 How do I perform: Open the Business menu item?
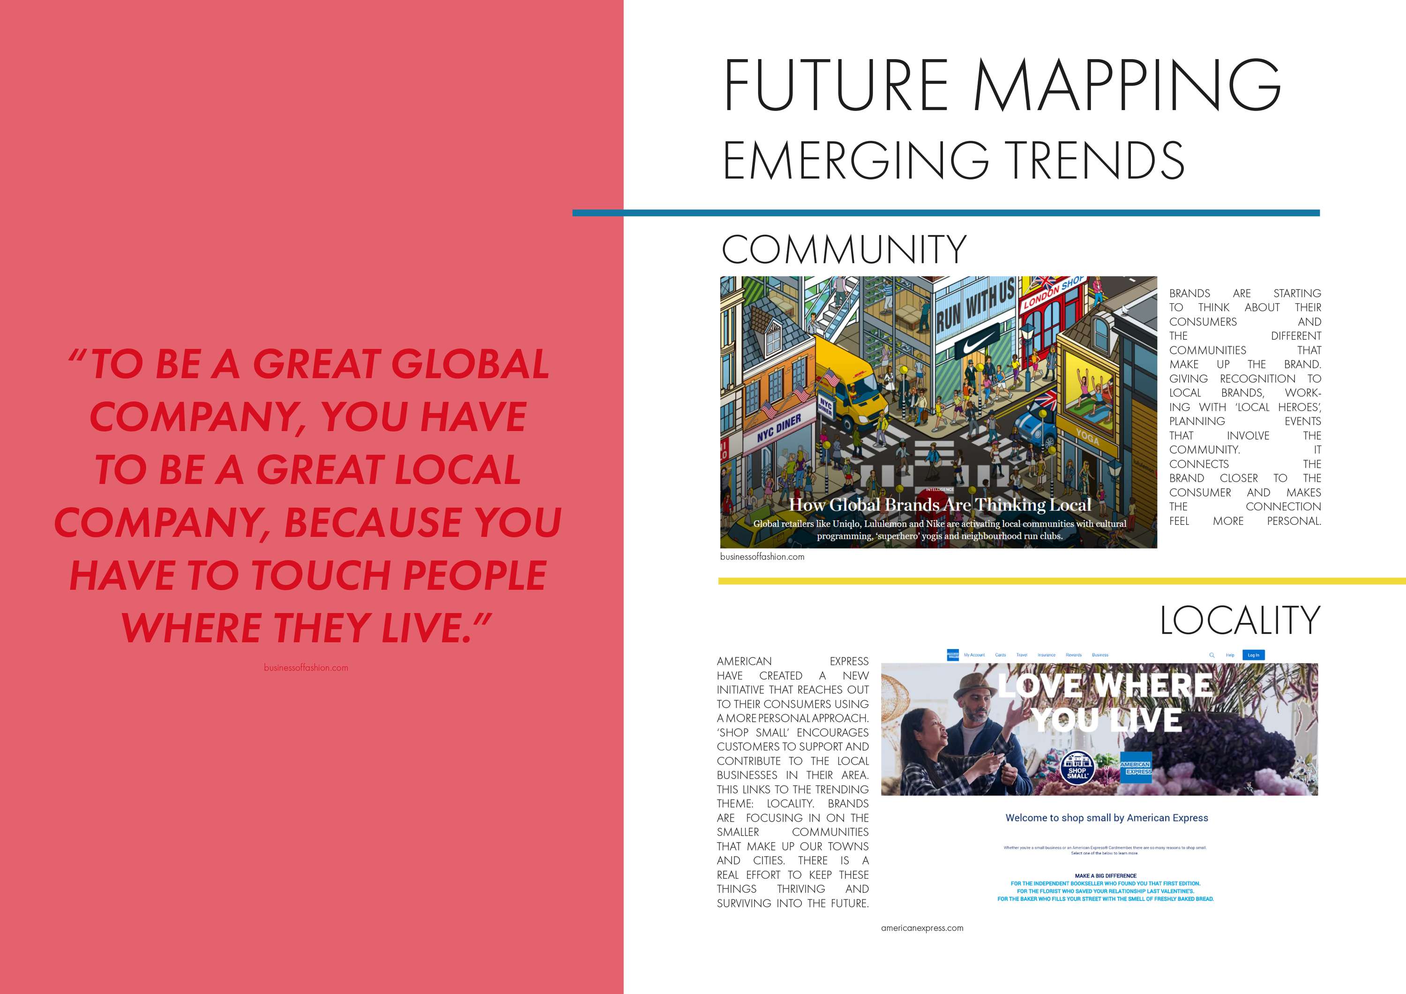pyautogui.click(x=1100, y=655)
